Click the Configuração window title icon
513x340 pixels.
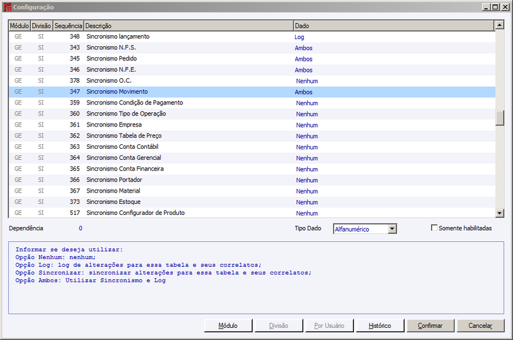[x=7, y=7]
